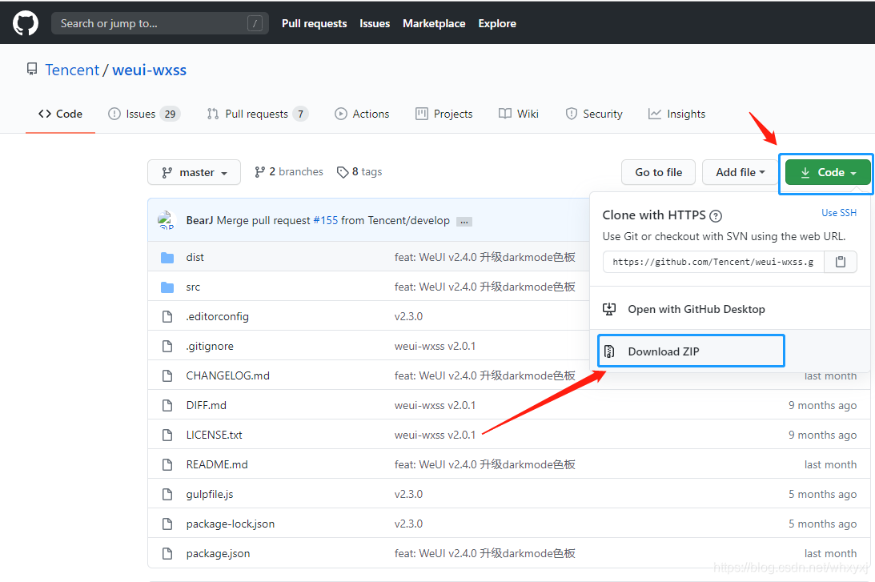Open the repository Pull requests tab
The width and height of the screenshot is (875, 582).
(x=257, y=114)
